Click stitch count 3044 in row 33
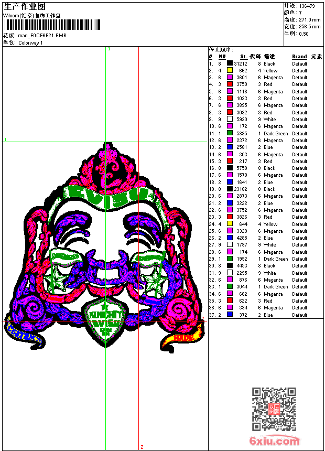This screenshot has width=325, height=451. [242, 287]
